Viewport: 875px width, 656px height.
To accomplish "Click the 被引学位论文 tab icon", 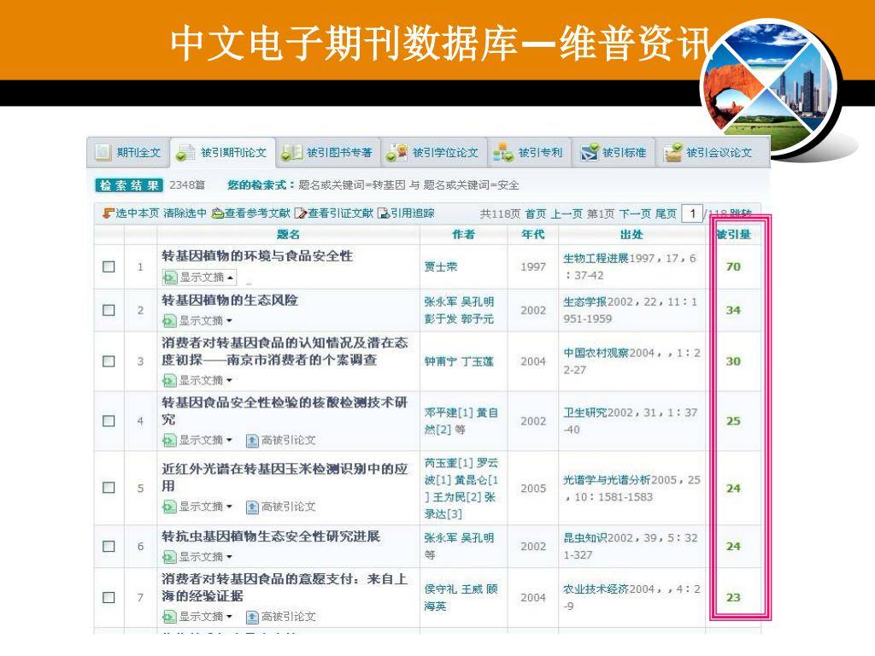I will (396, 152).
